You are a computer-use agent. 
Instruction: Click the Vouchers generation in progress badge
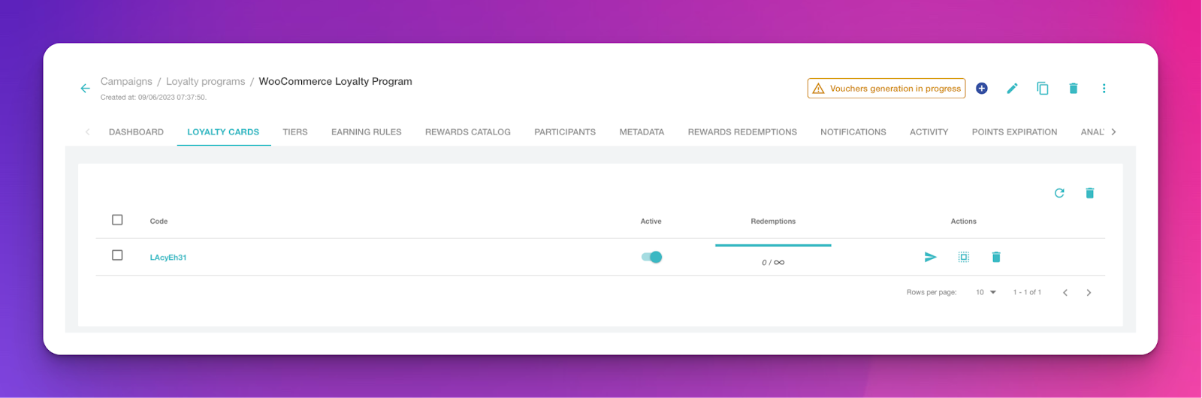point(886,89)
